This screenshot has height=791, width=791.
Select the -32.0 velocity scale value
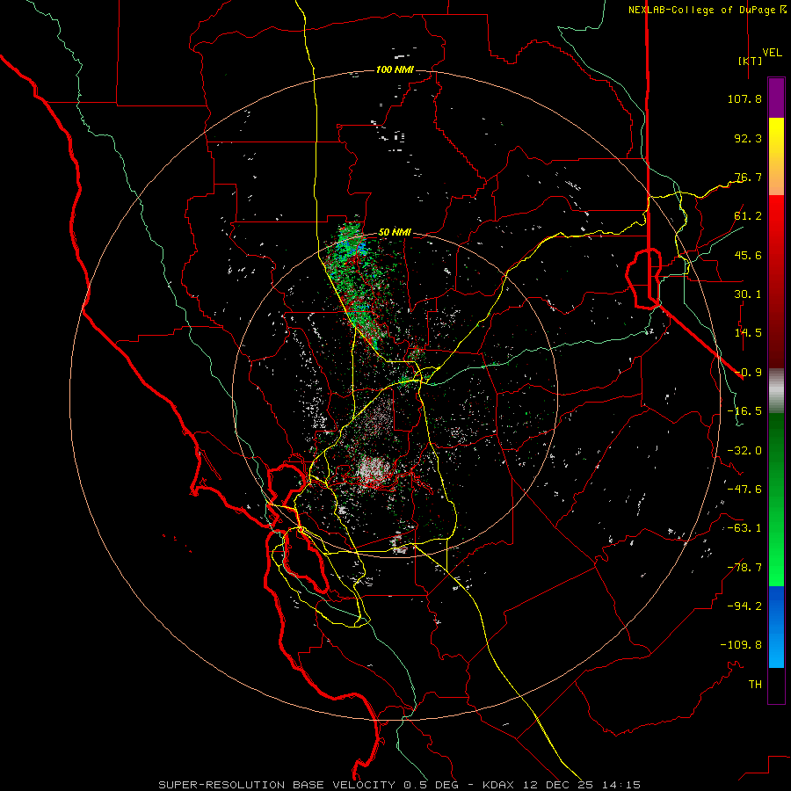coord(744,451)
